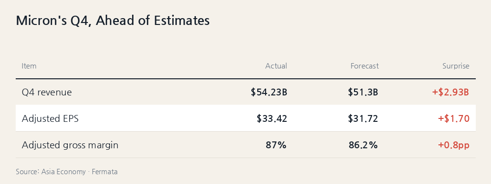The image size is (491, 184).
Task: Select the Item column header
Action: 29,66
